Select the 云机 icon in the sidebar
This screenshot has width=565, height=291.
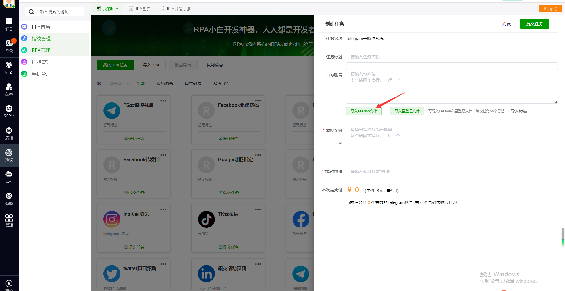[x=9, y=177]
